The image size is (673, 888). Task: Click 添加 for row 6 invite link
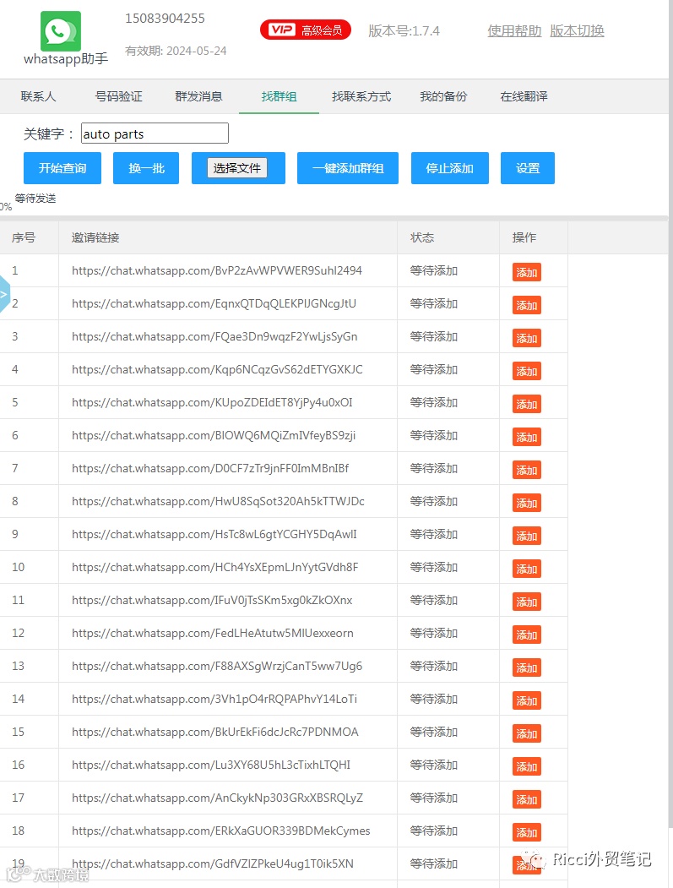pyautogui.click(x=527, y=437)
